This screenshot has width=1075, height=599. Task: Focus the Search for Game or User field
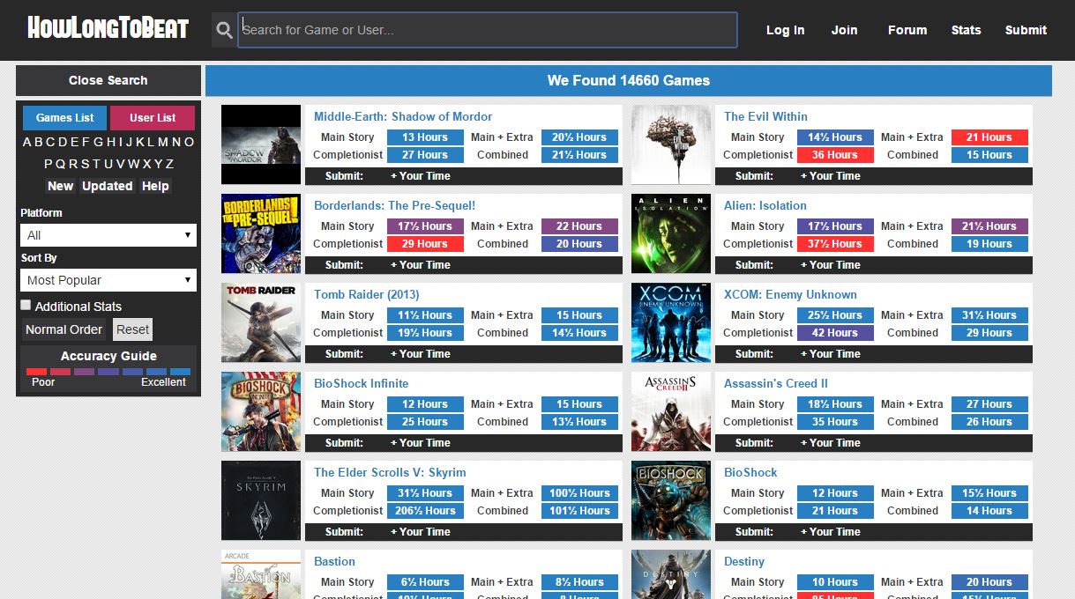(x=487, y=30)
